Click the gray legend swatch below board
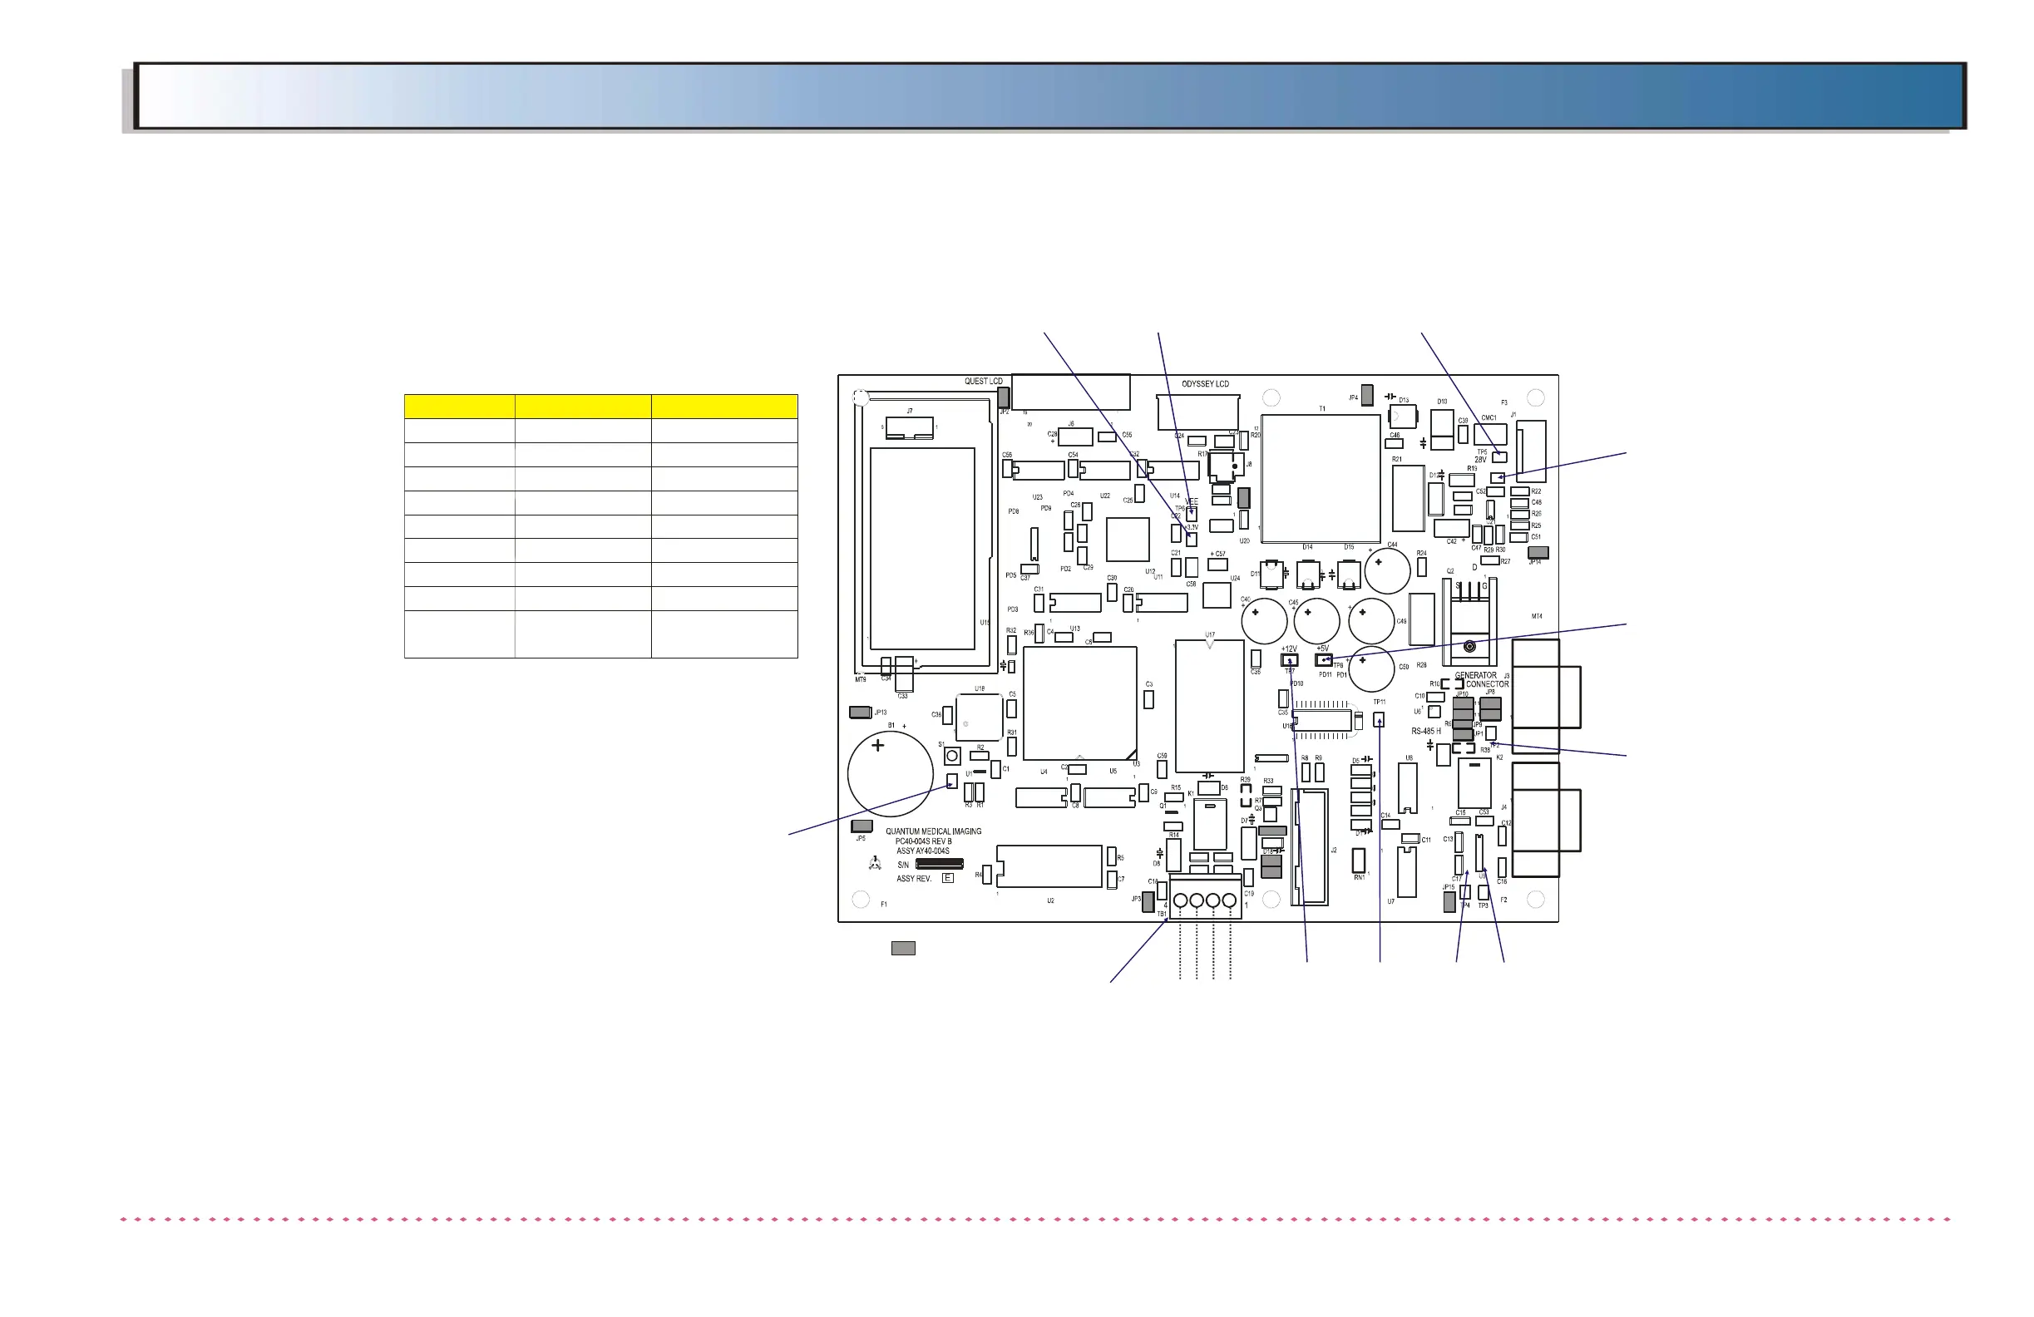2034x1317 pixels. pyautogui.click(x=903, y=948)
